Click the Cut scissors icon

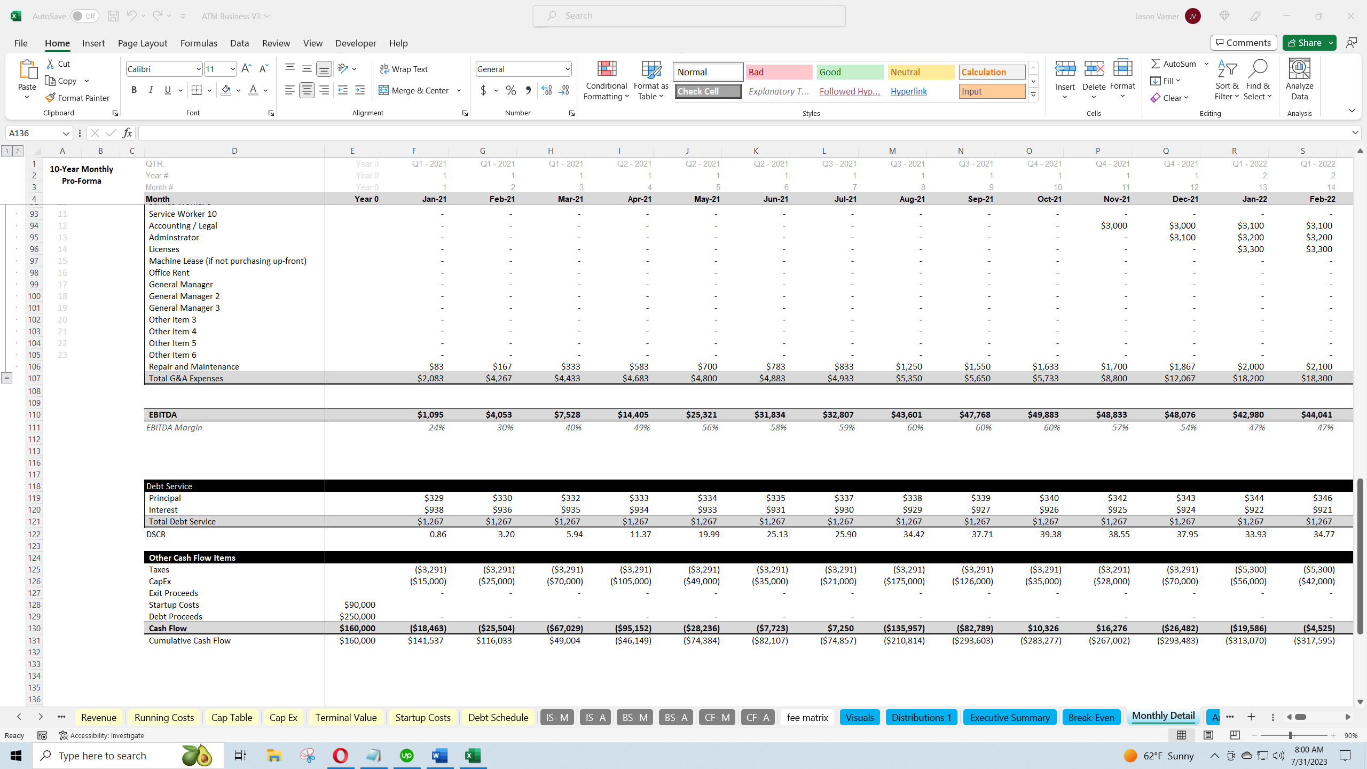pos(50,64)
